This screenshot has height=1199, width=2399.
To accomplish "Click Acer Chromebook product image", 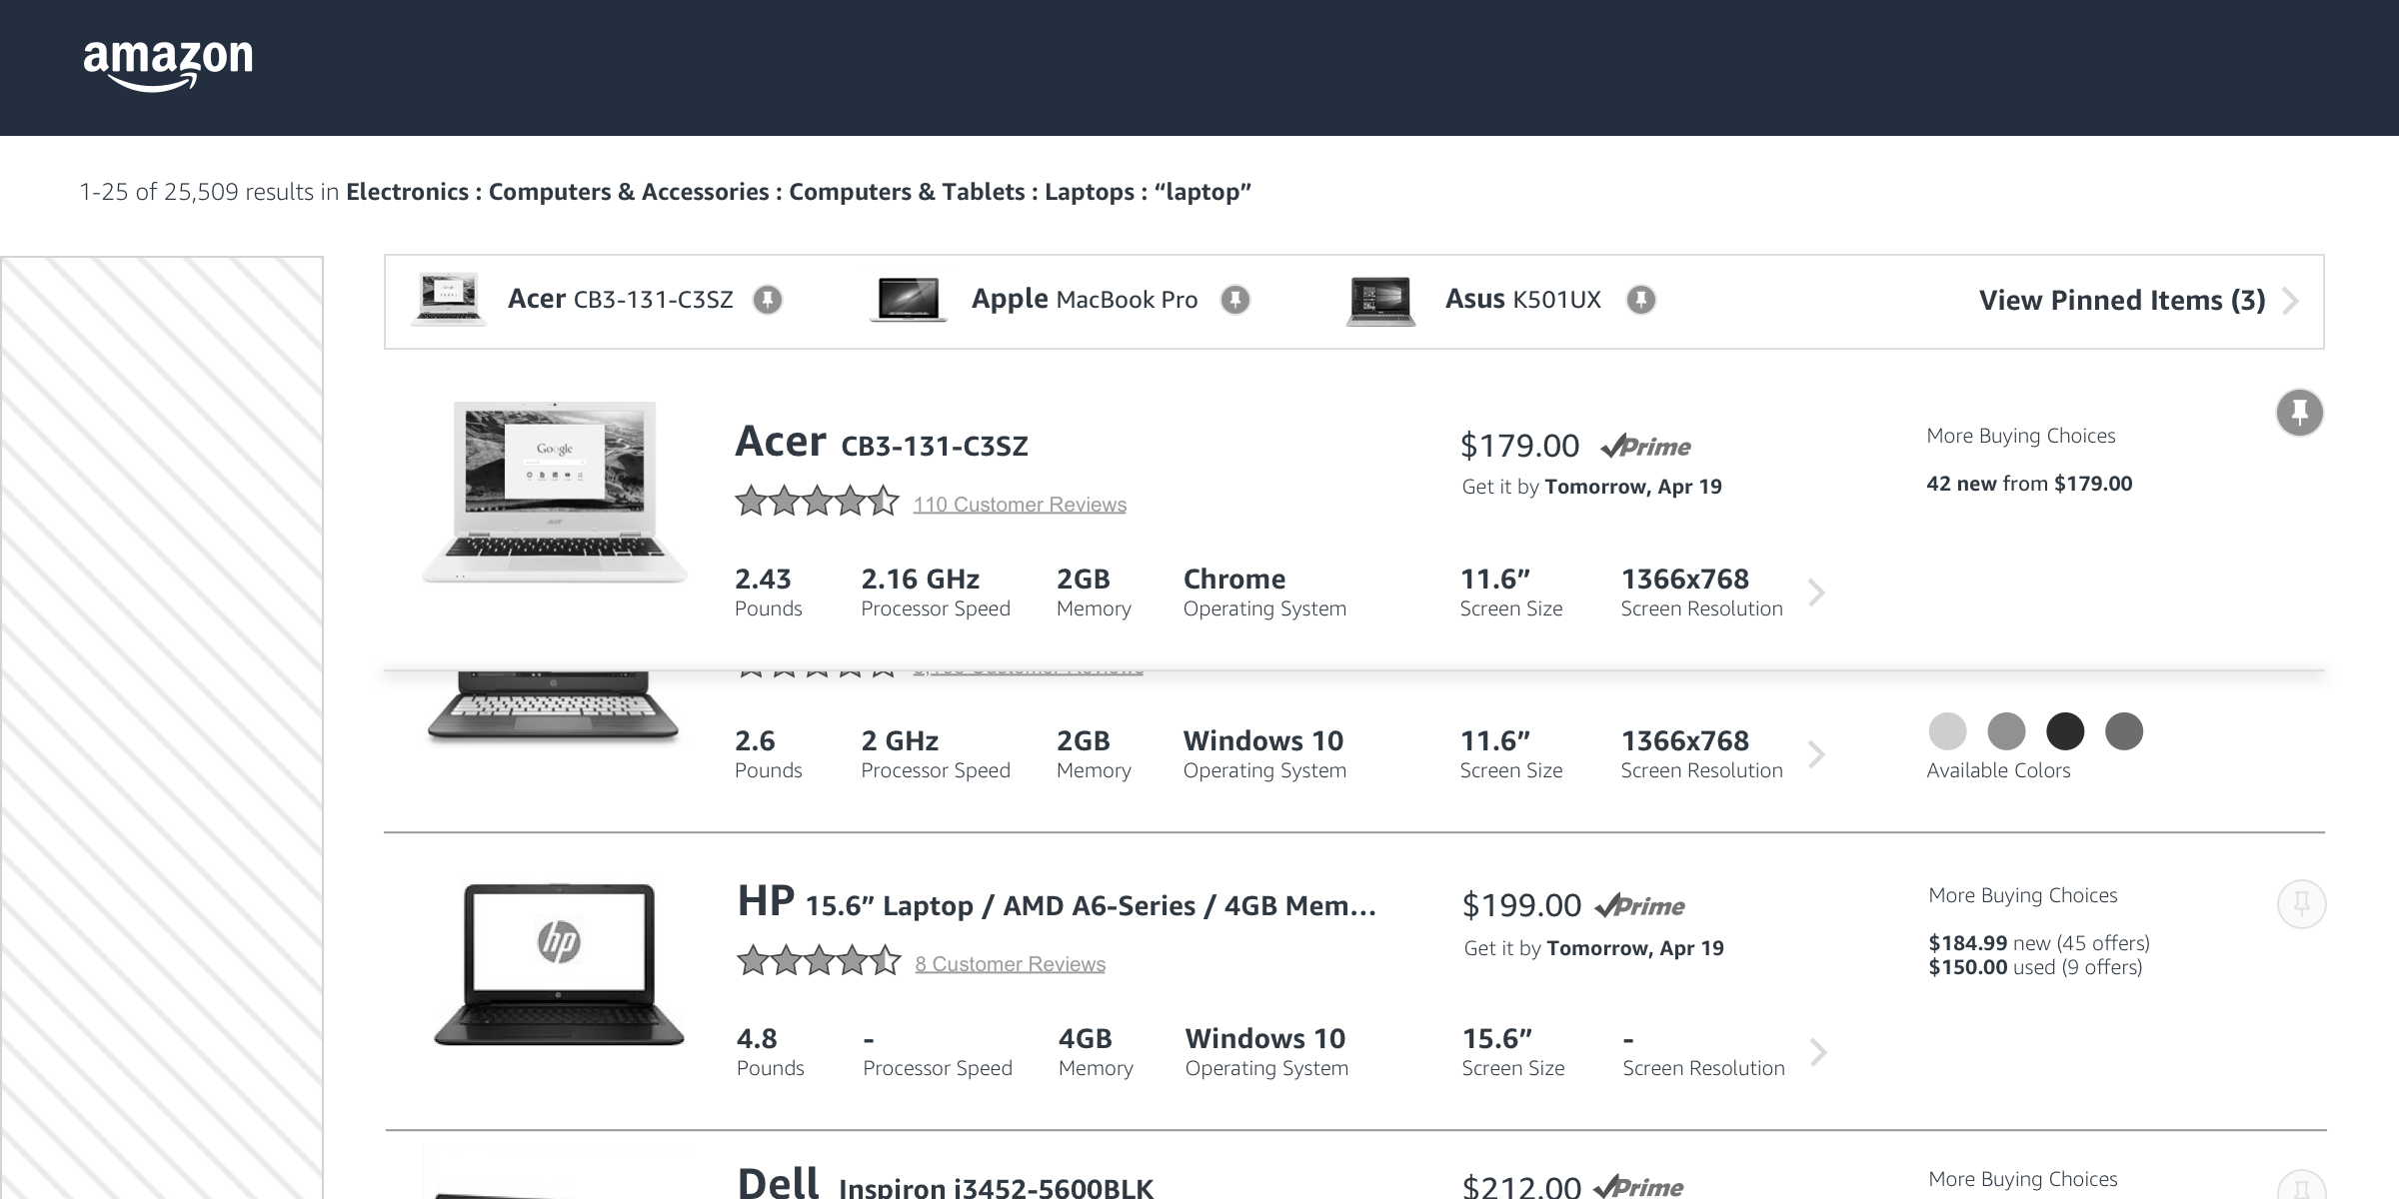I will [555, 492].
